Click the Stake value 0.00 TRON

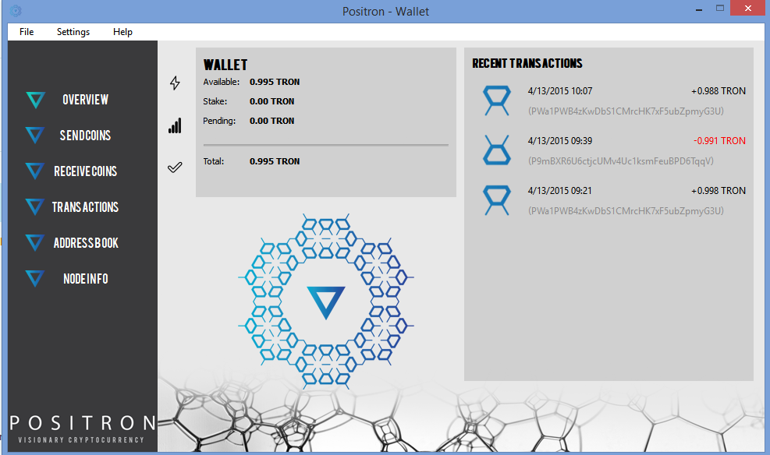click(x=271, y=101)
